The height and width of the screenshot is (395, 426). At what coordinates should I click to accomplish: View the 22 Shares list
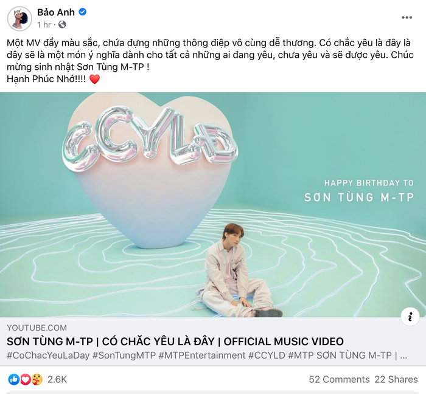pos(396,379)
